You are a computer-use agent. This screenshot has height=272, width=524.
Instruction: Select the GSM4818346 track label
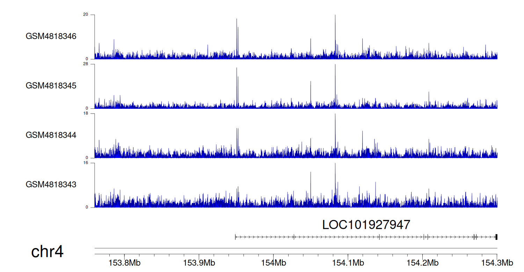click(51, 36)
